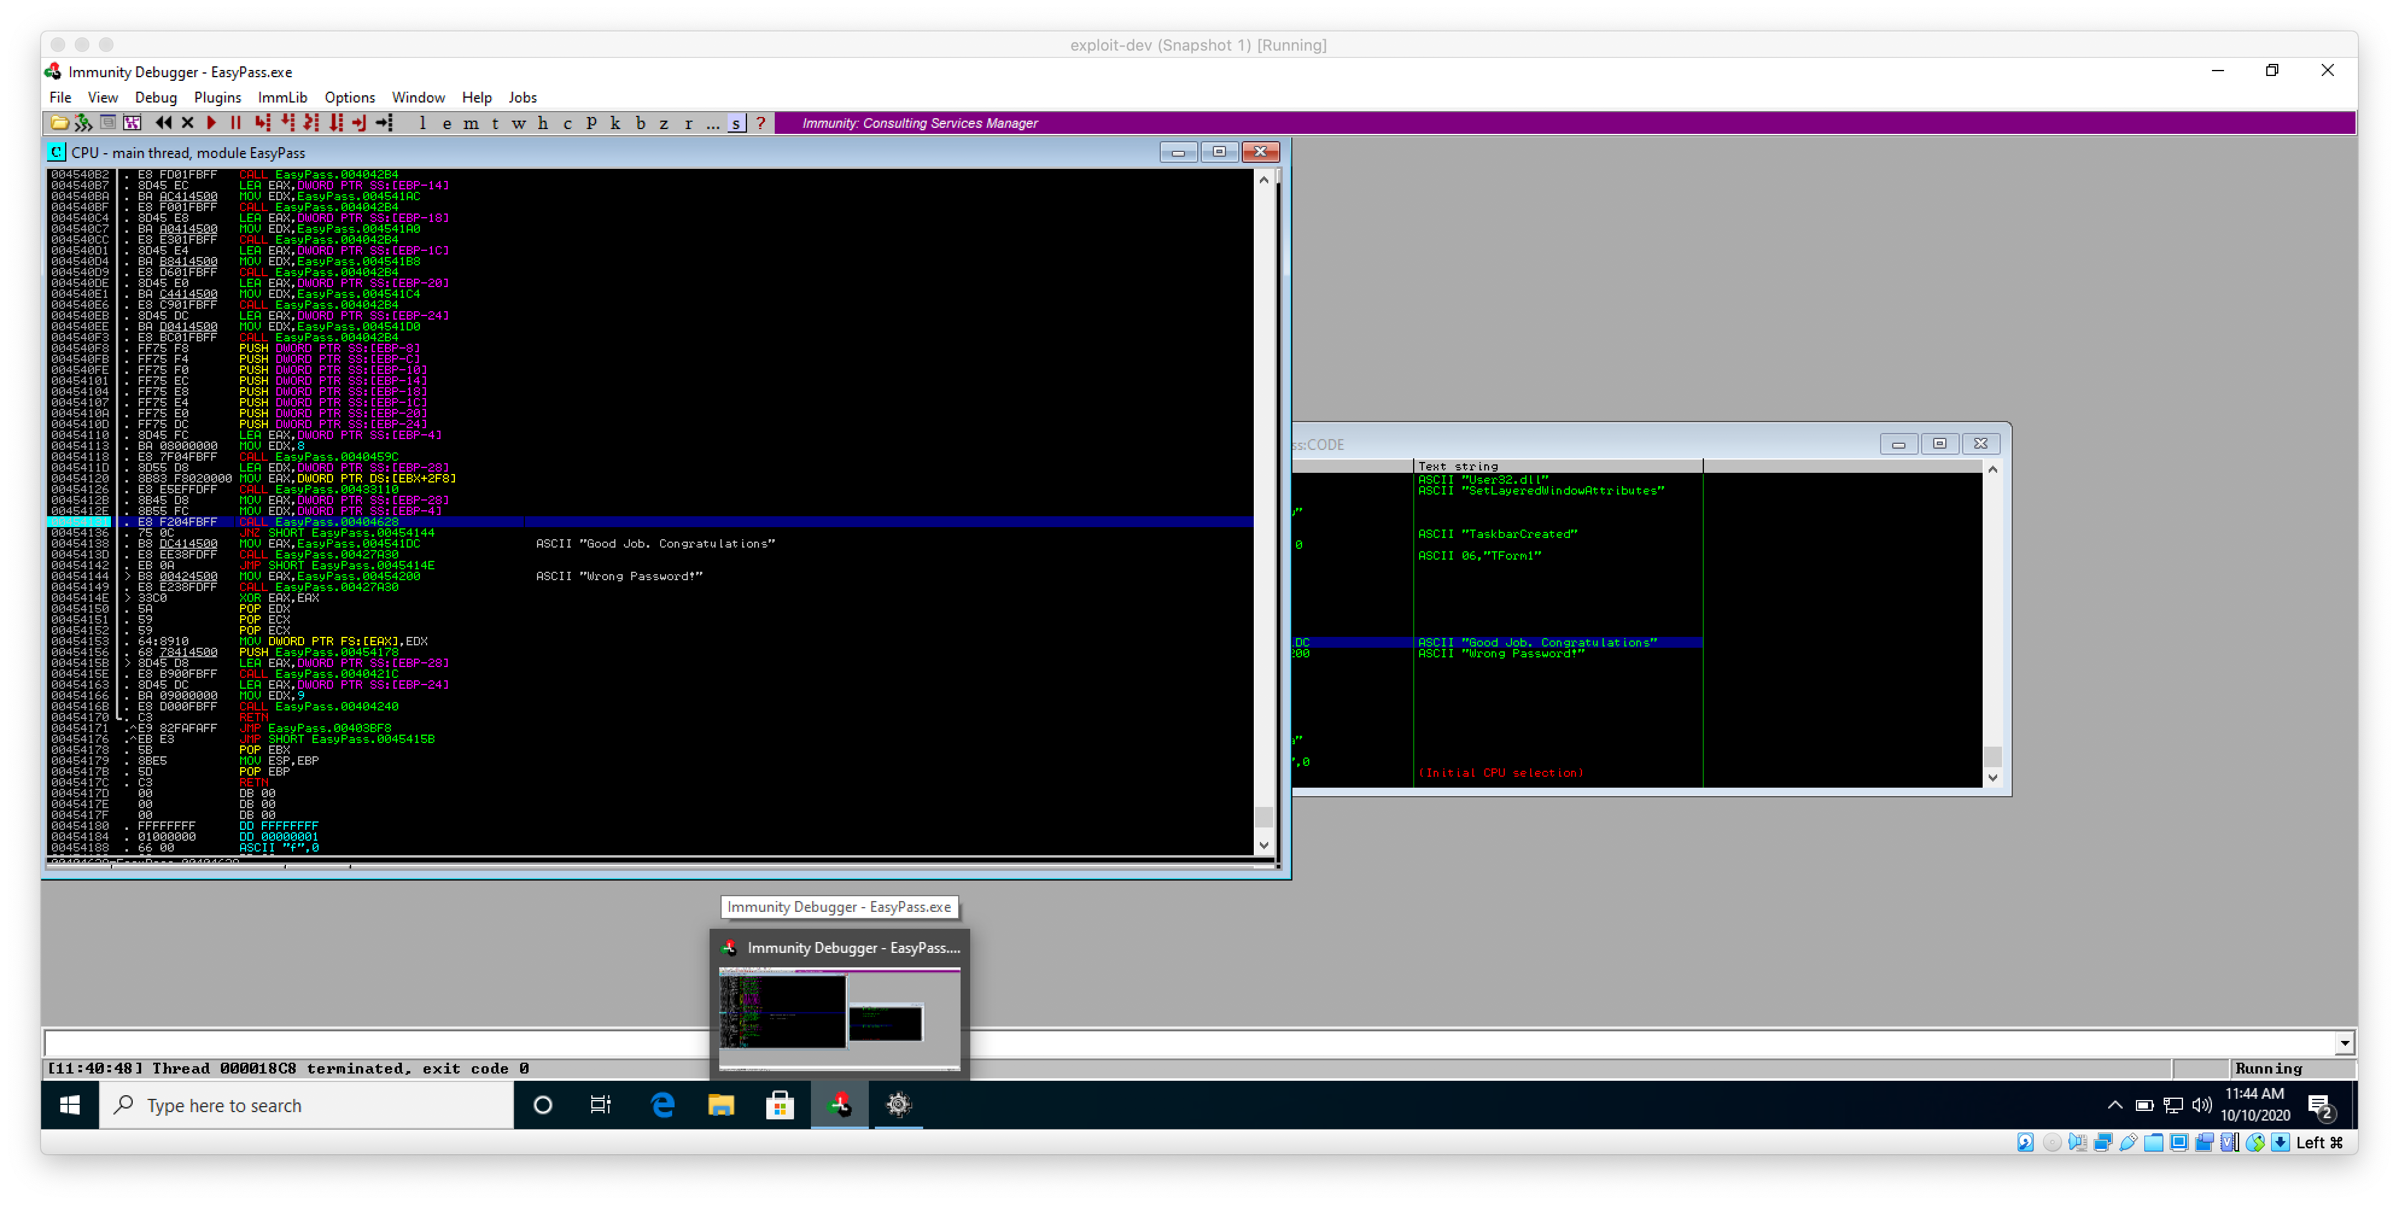Open the ImmLib menu
The image size is (2399, 1205).
pos(282,97)
